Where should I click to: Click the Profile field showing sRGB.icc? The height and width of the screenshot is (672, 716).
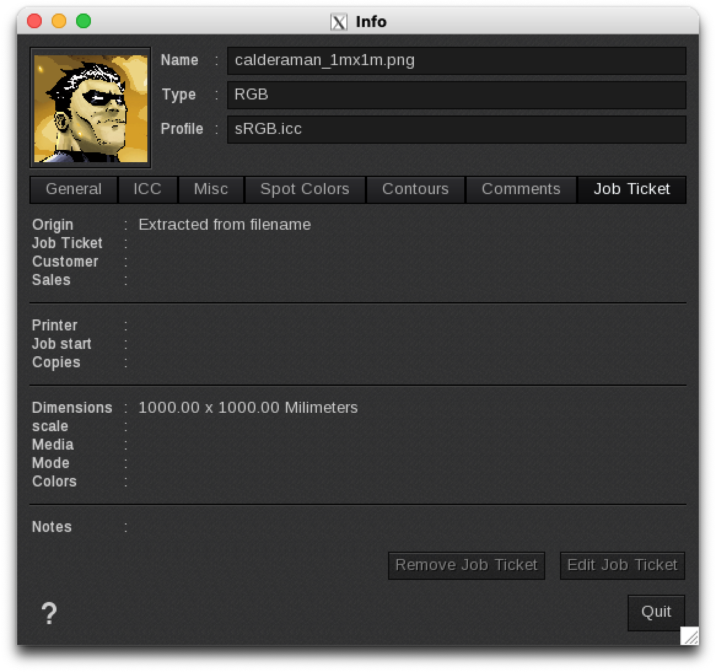(x=456, y=129)
